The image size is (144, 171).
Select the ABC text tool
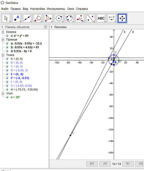pos(101,19)
